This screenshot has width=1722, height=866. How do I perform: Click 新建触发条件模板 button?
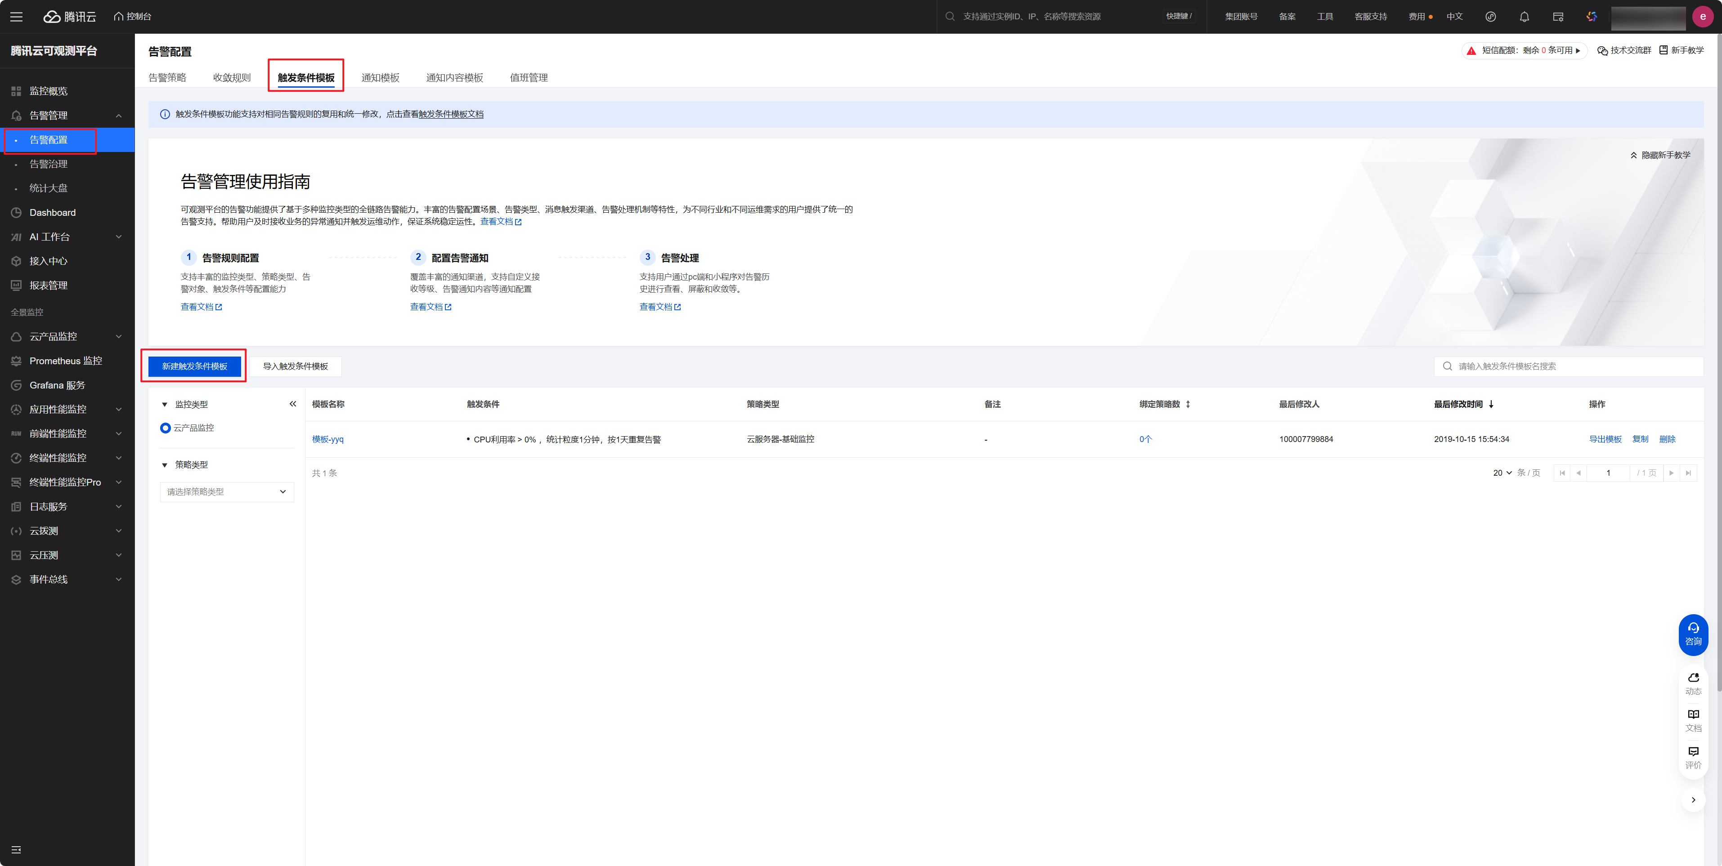(194, 366)
